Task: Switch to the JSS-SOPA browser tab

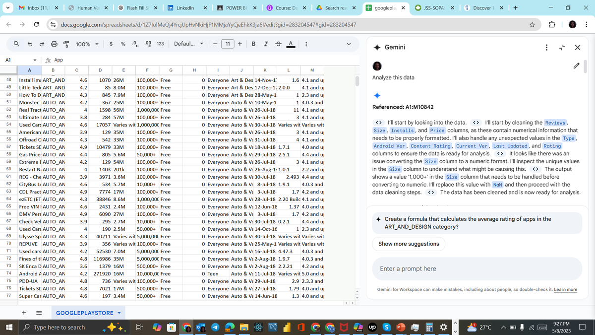Action: click(x=434, y=8)
